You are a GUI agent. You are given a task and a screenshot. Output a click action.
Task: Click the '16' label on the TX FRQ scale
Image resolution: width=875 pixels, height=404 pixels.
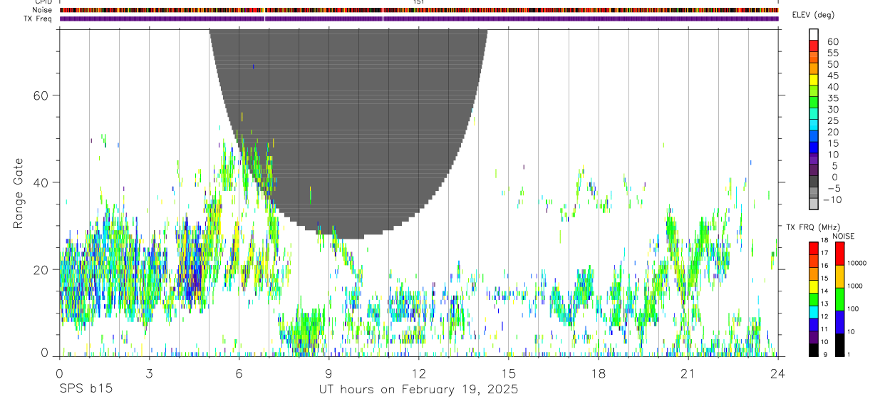[824, 266]
